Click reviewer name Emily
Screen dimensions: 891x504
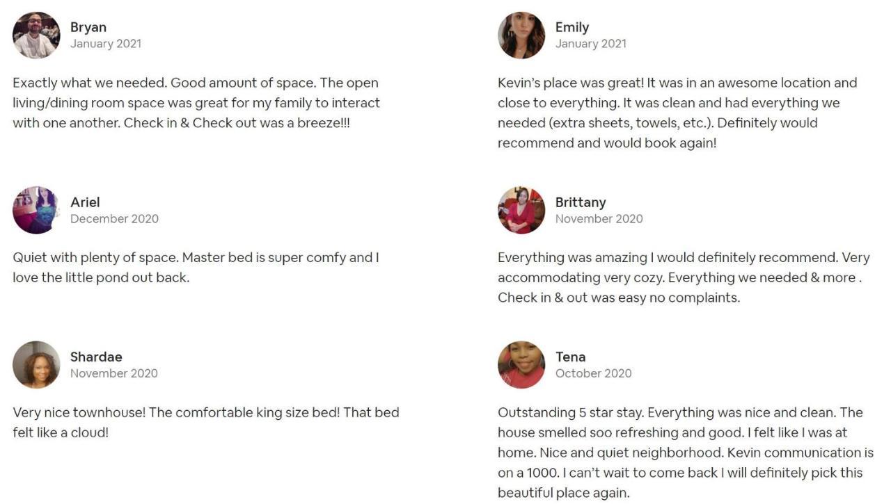(x=572, y=27)
